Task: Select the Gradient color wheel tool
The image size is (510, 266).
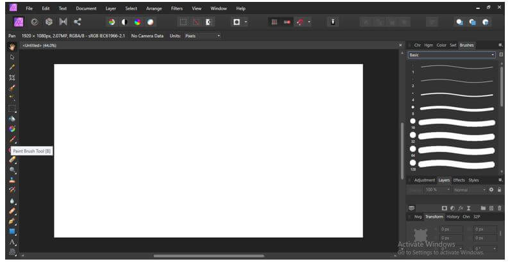Action: tap(12, 129)
